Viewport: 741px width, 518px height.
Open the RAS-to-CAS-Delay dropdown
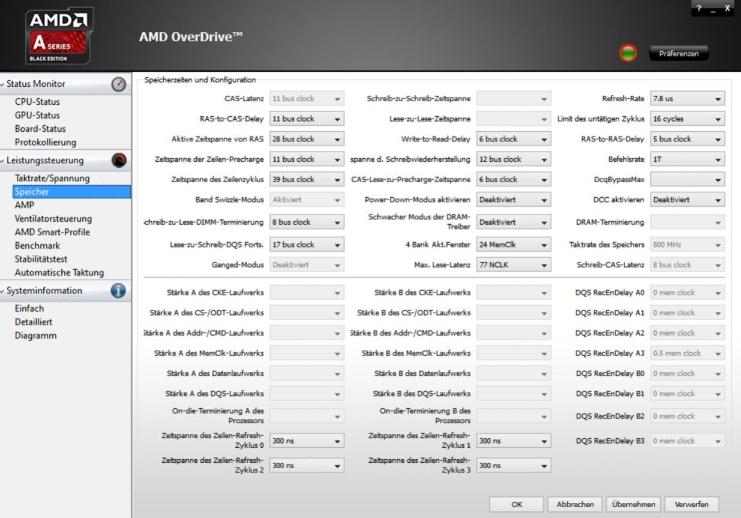[307, 119]
